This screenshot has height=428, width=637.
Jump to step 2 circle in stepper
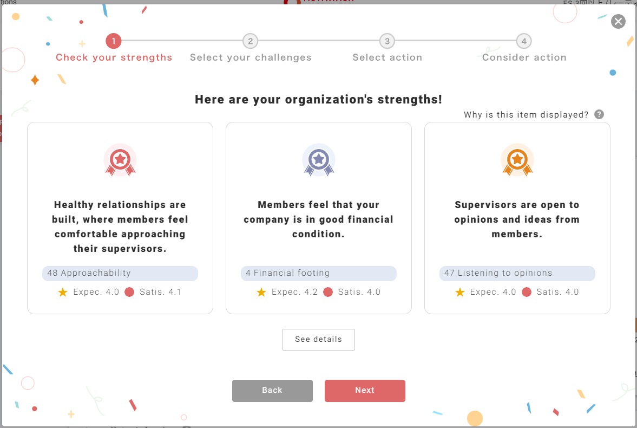(x=250, y=41)
